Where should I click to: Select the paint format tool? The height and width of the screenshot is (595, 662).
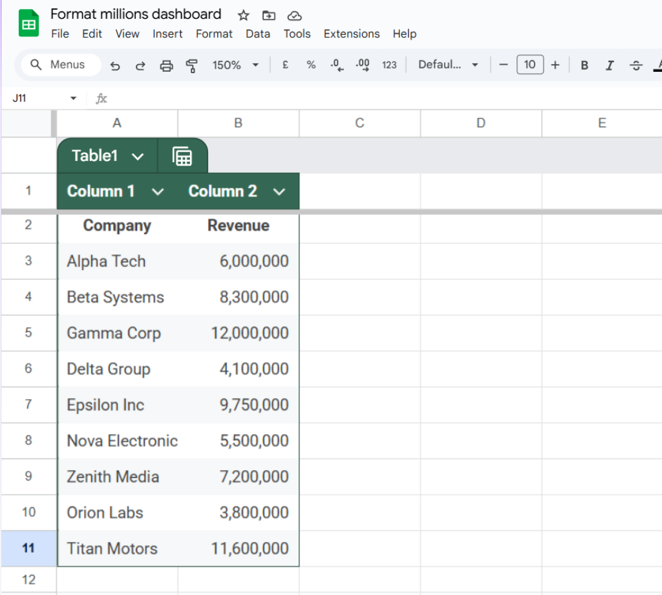point(192,65)
